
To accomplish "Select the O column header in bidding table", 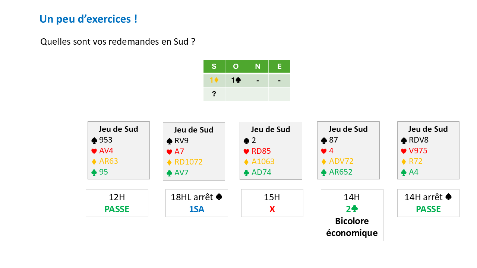I will 236,67.
